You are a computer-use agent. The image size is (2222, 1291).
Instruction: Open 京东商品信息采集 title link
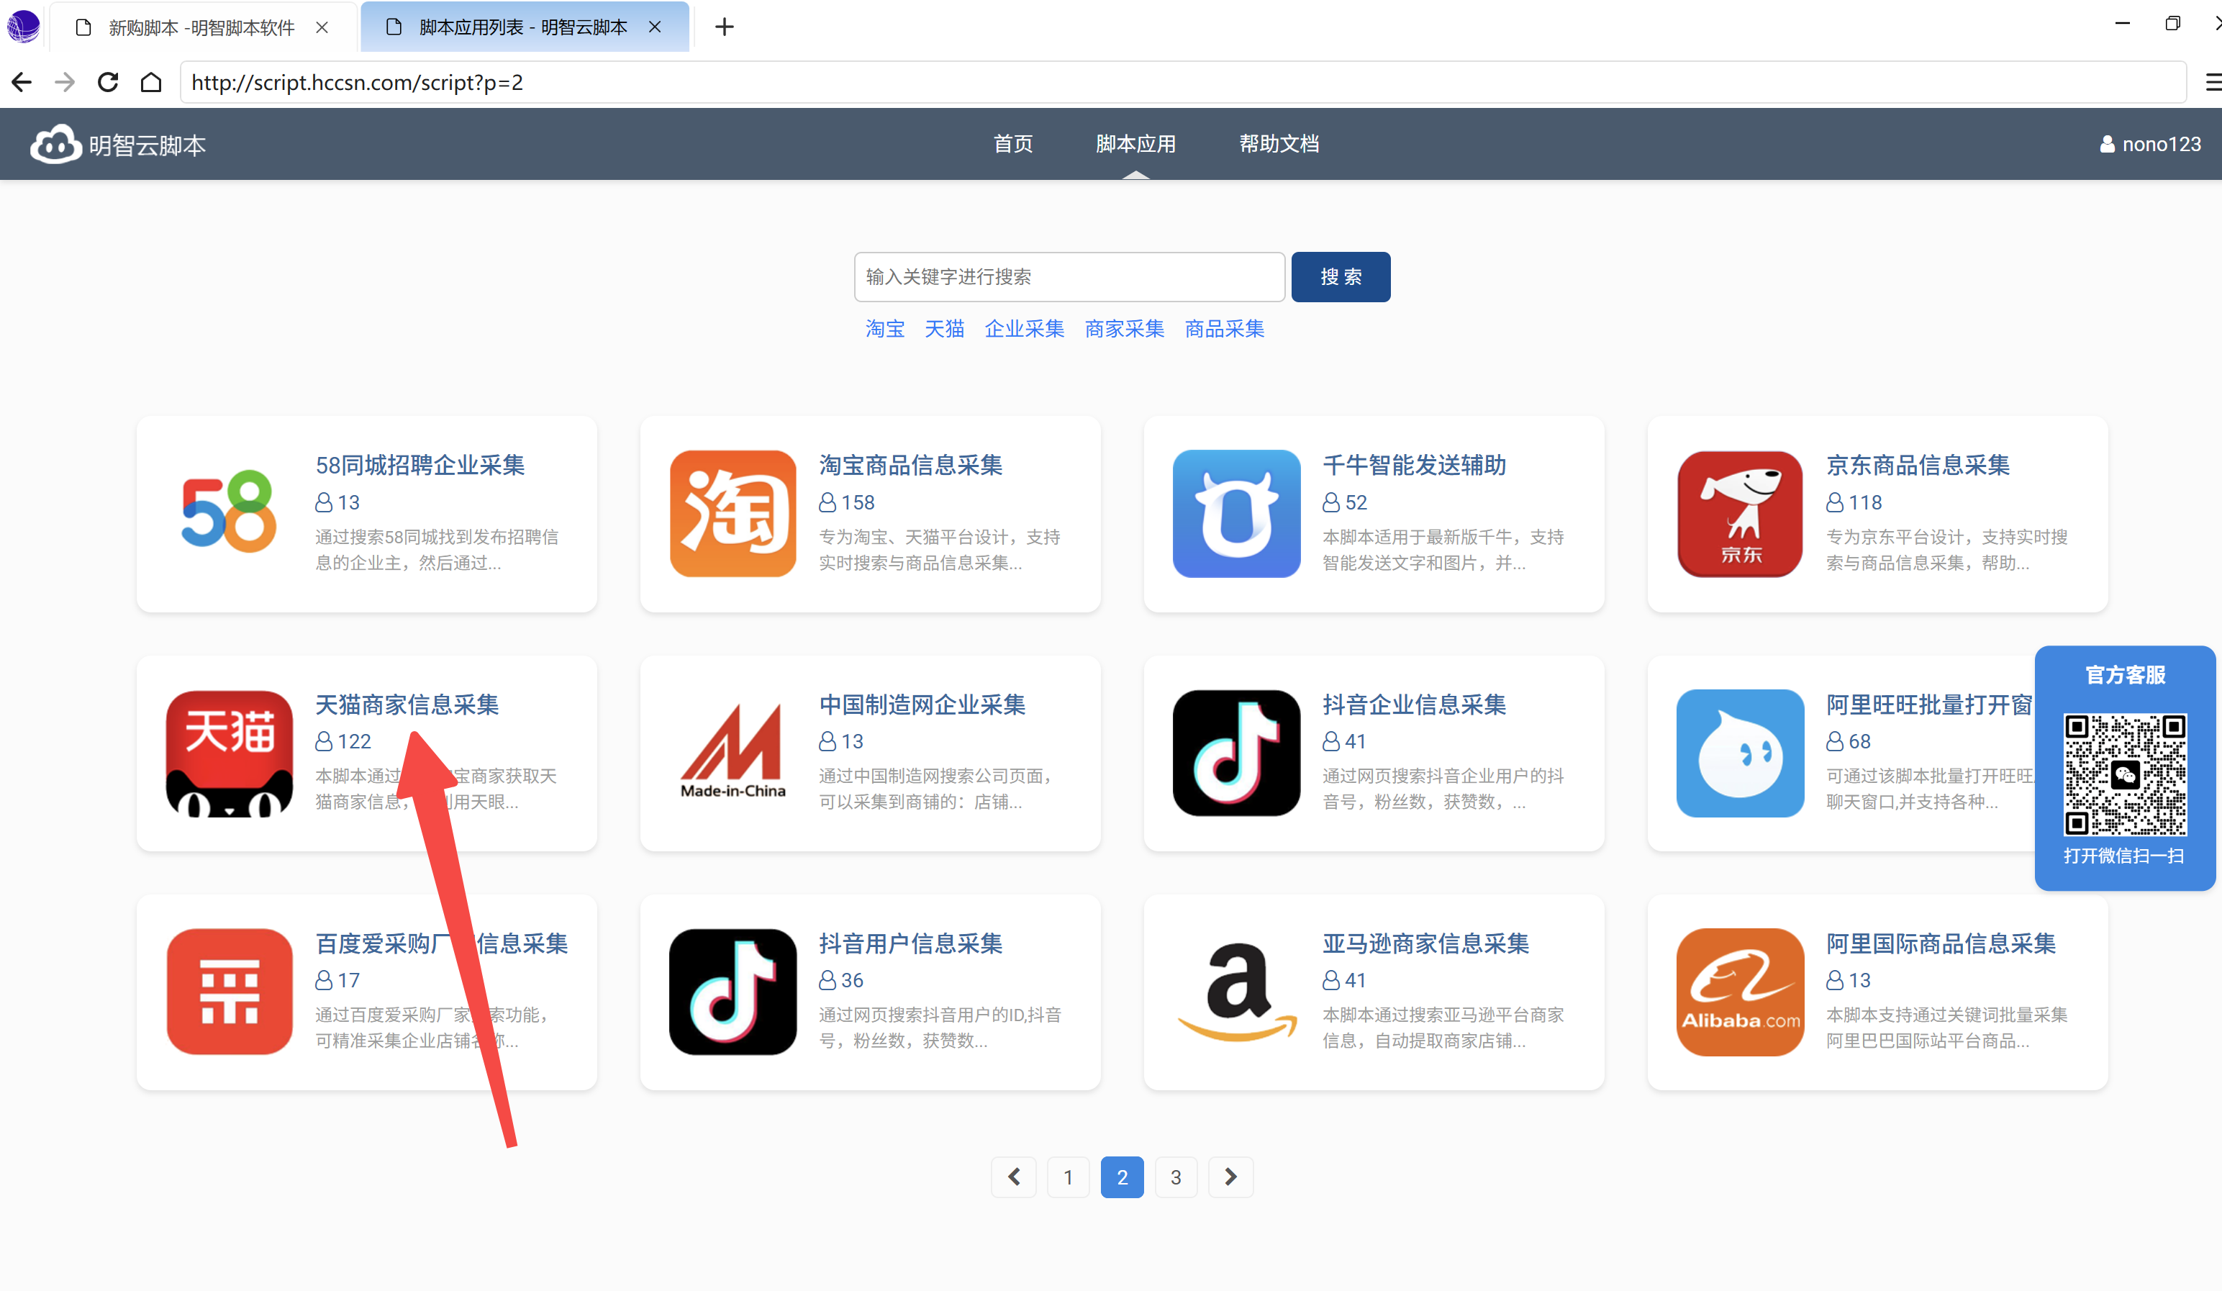pyautogui.click(x=1917, y=465)
